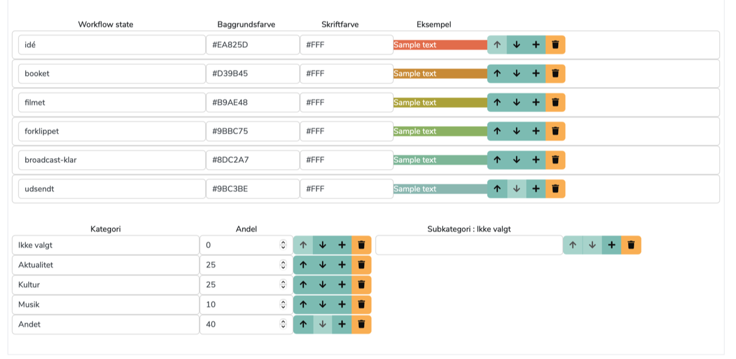The height and width of the screenshot is (359, 736).
Task: Delete the idé workflow state
Action: pos(555,45)
